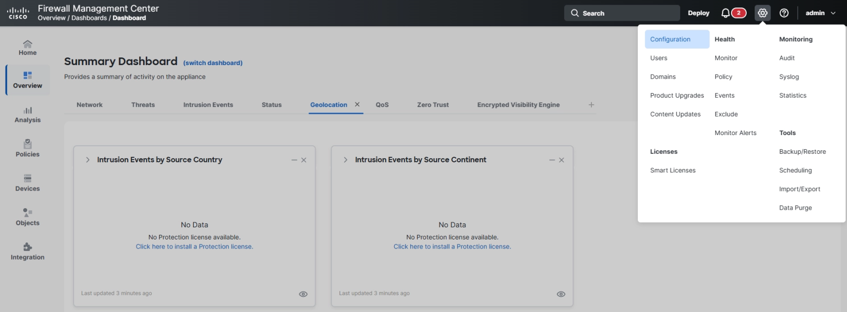Open Data Purge under Tools

pos(796,208)
